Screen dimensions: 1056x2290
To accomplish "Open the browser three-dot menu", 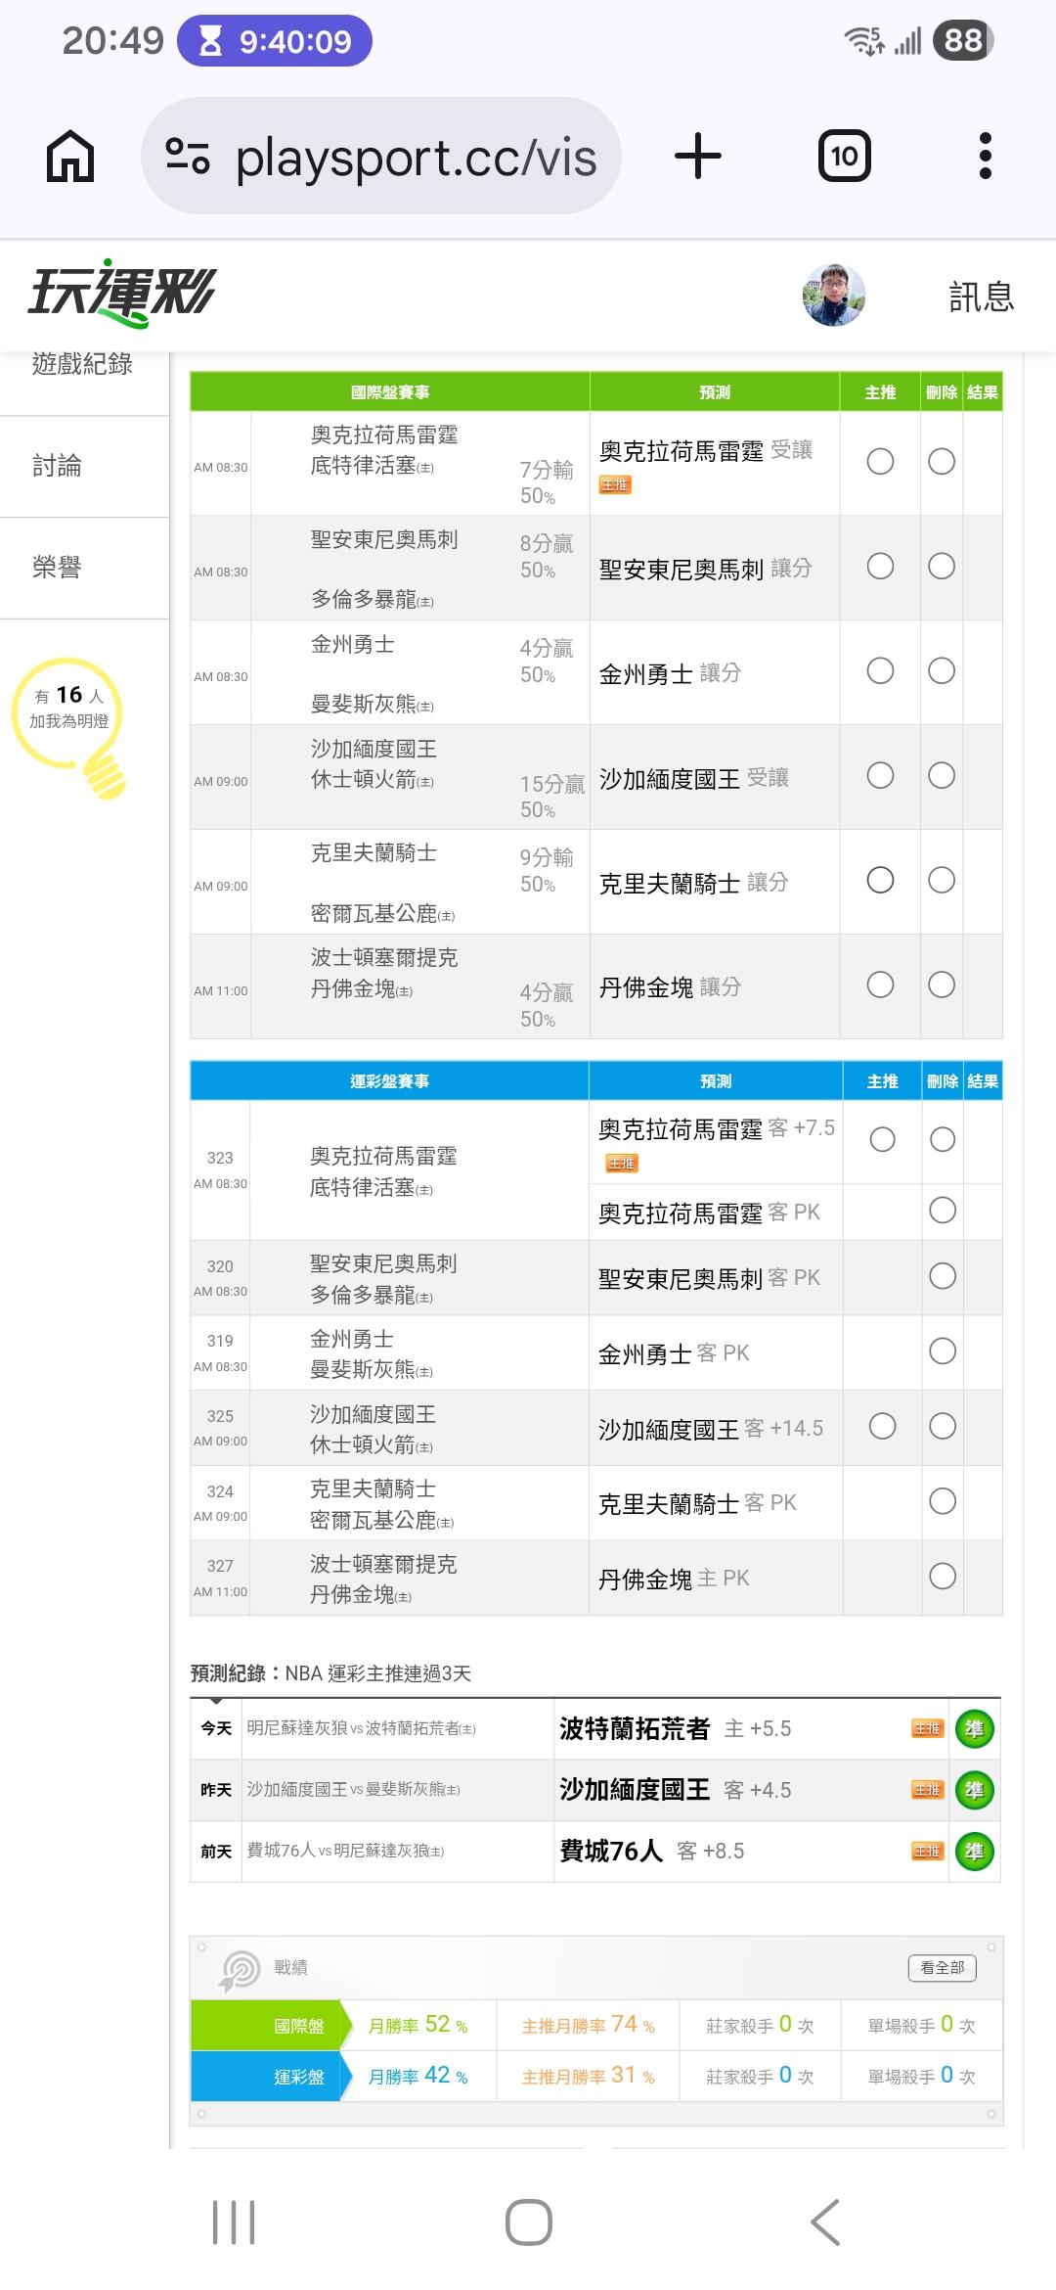I will point(985,157).
